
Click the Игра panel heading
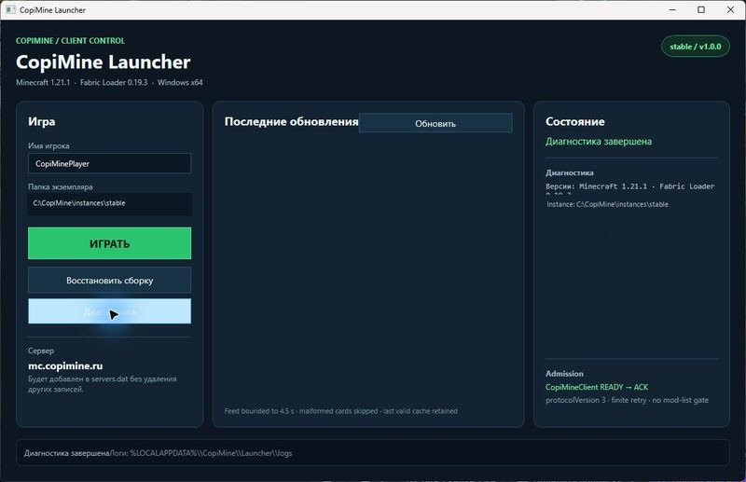[x=41, y=122]
